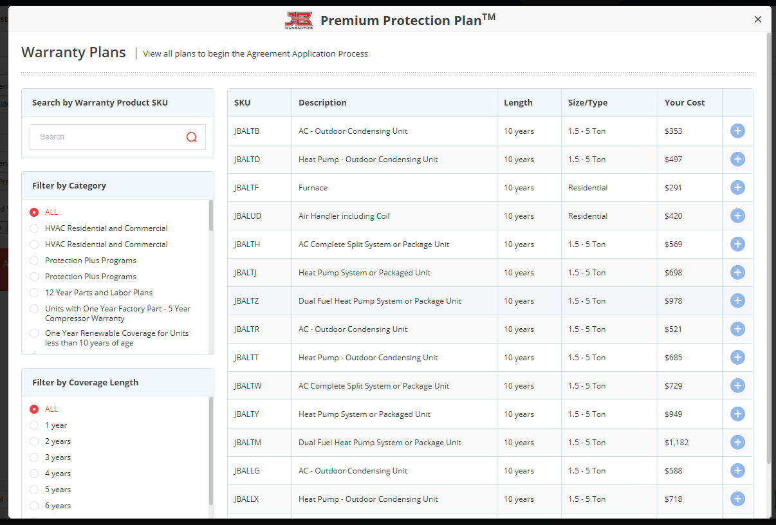Add the JBALTB AC Outdoor Condensing Unit plan
The height and width of the screenshot is (525, 776).
coord(737,131)
